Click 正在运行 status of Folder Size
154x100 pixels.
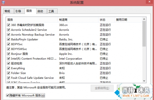105,73
